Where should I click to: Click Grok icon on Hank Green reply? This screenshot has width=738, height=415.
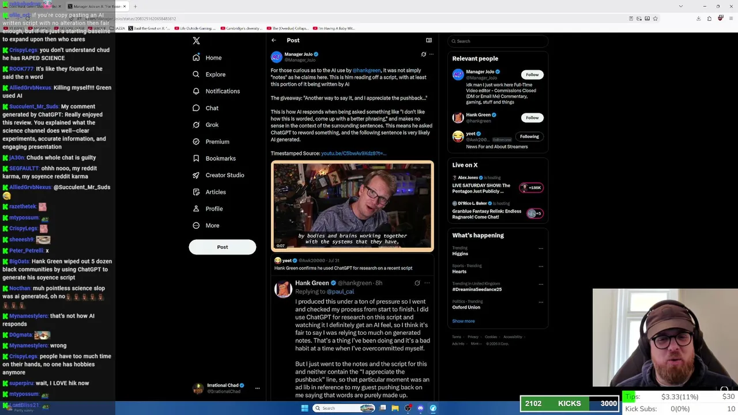(417, 283)
